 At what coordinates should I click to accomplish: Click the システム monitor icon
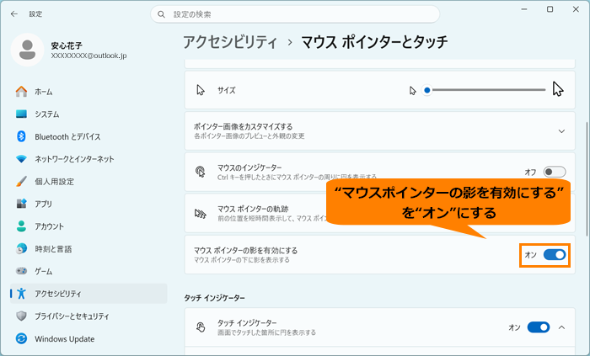click(21, 114)
